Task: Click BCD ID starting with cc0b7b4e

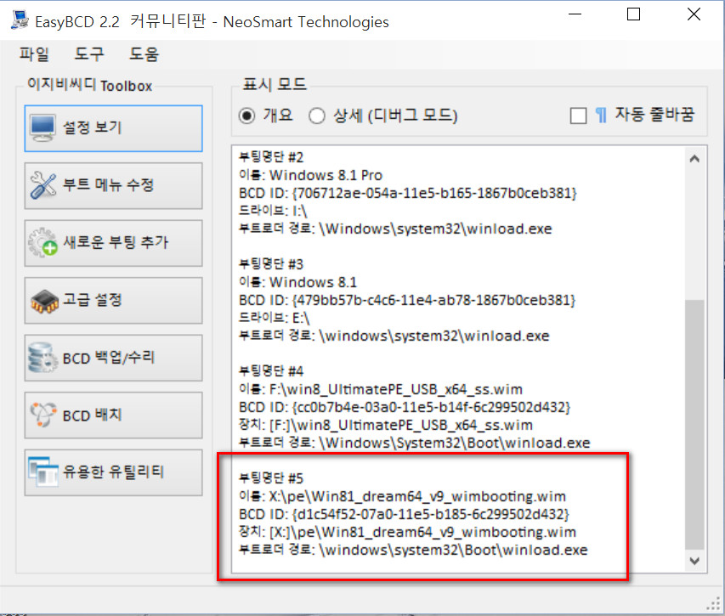Action: coord(405,407)
